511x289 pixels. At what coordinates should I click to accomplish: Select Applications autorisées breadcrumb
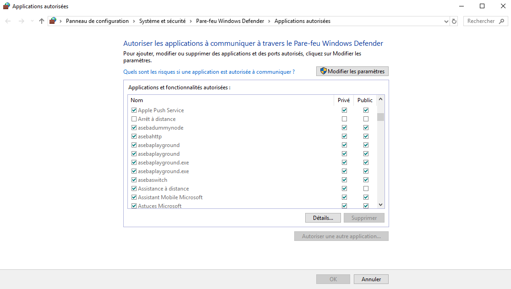click(302, 21)
